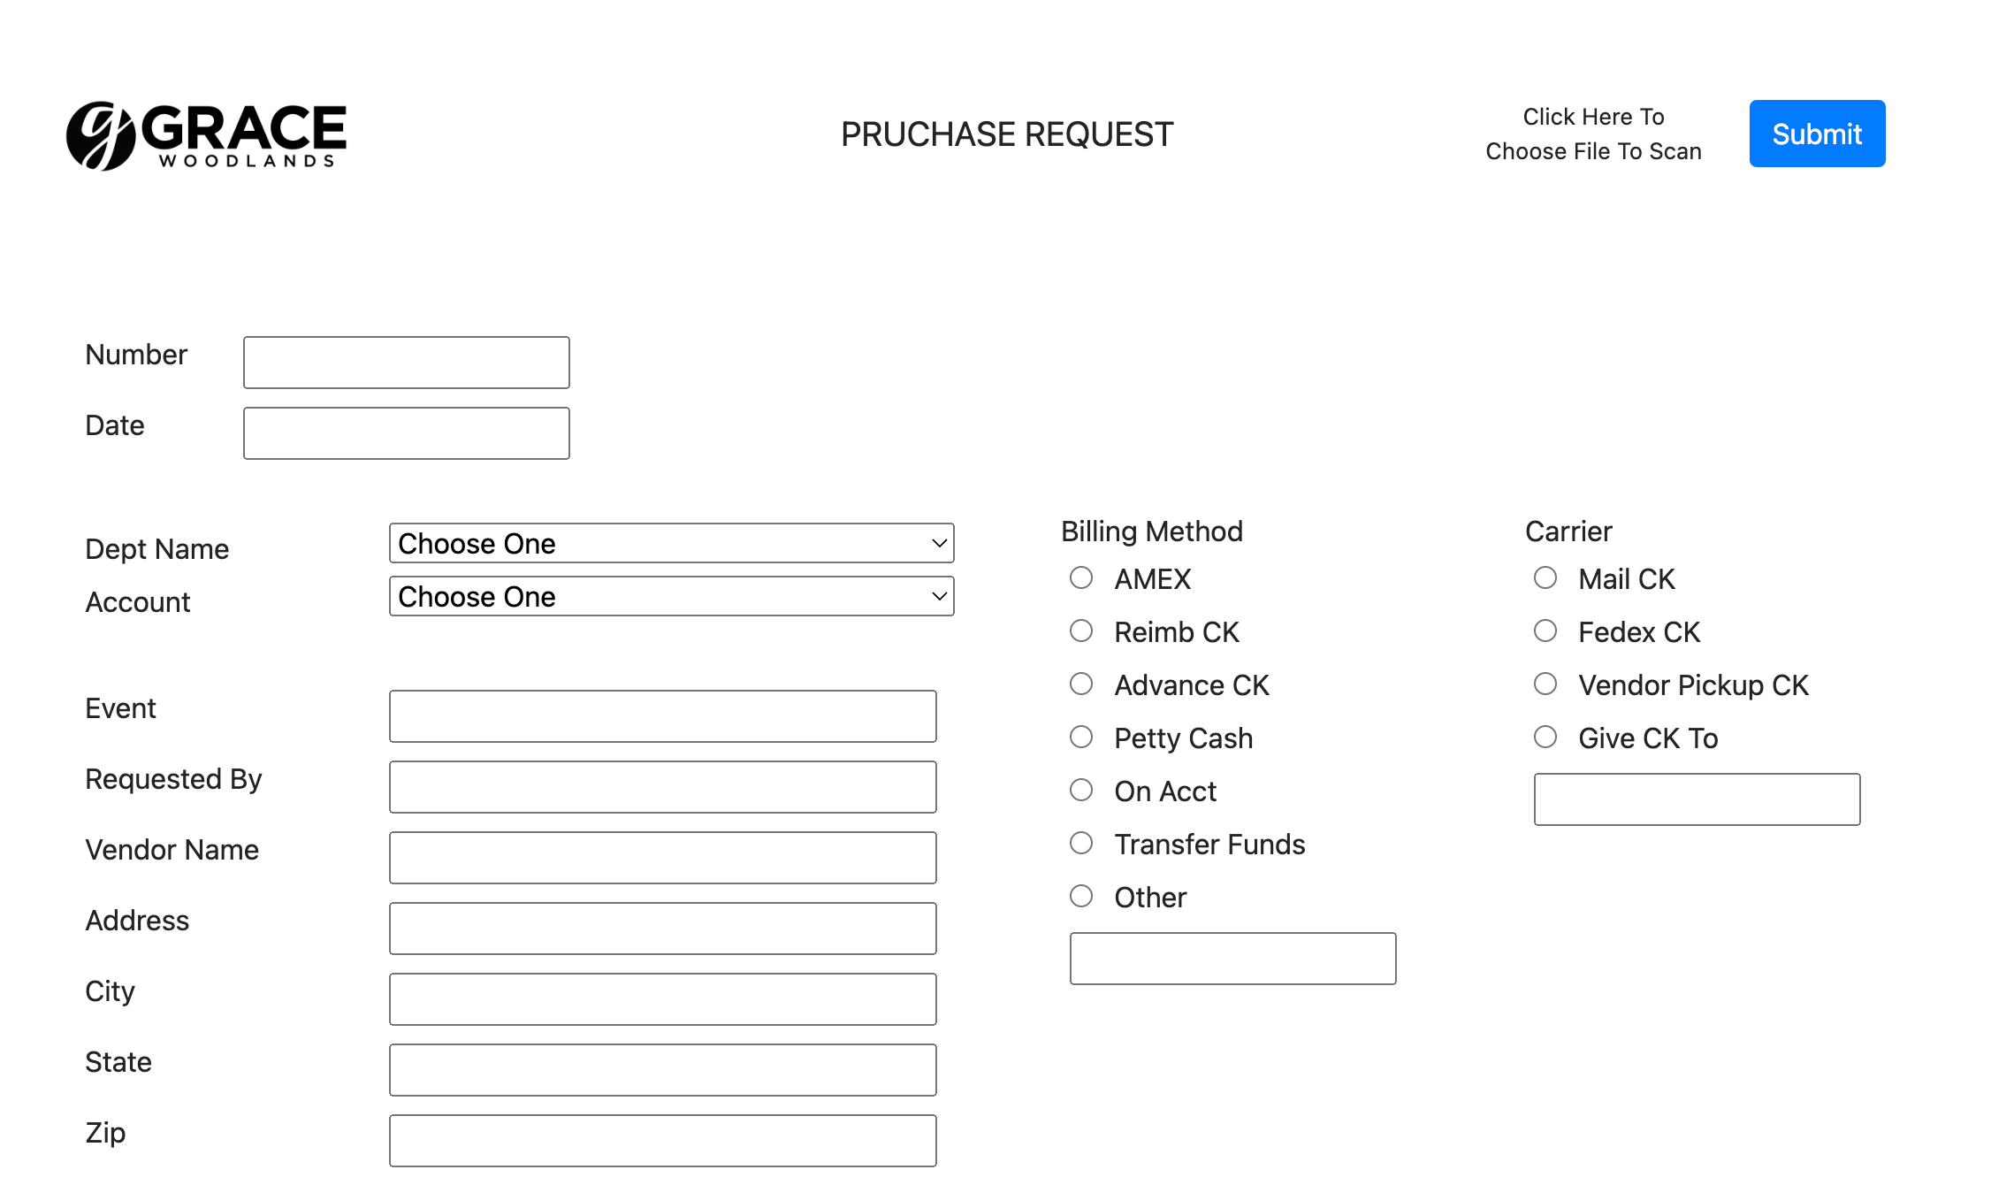Image resolution: width=2014 pixels, height=1185 pixels.
Task: Pick Petty Cash as billing method
Action: coord(1081,737)
